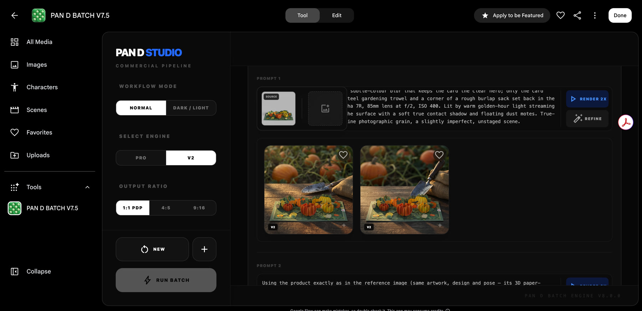Click the PROMPT 2 label
The image size is (642, 311).
point(269,266)
